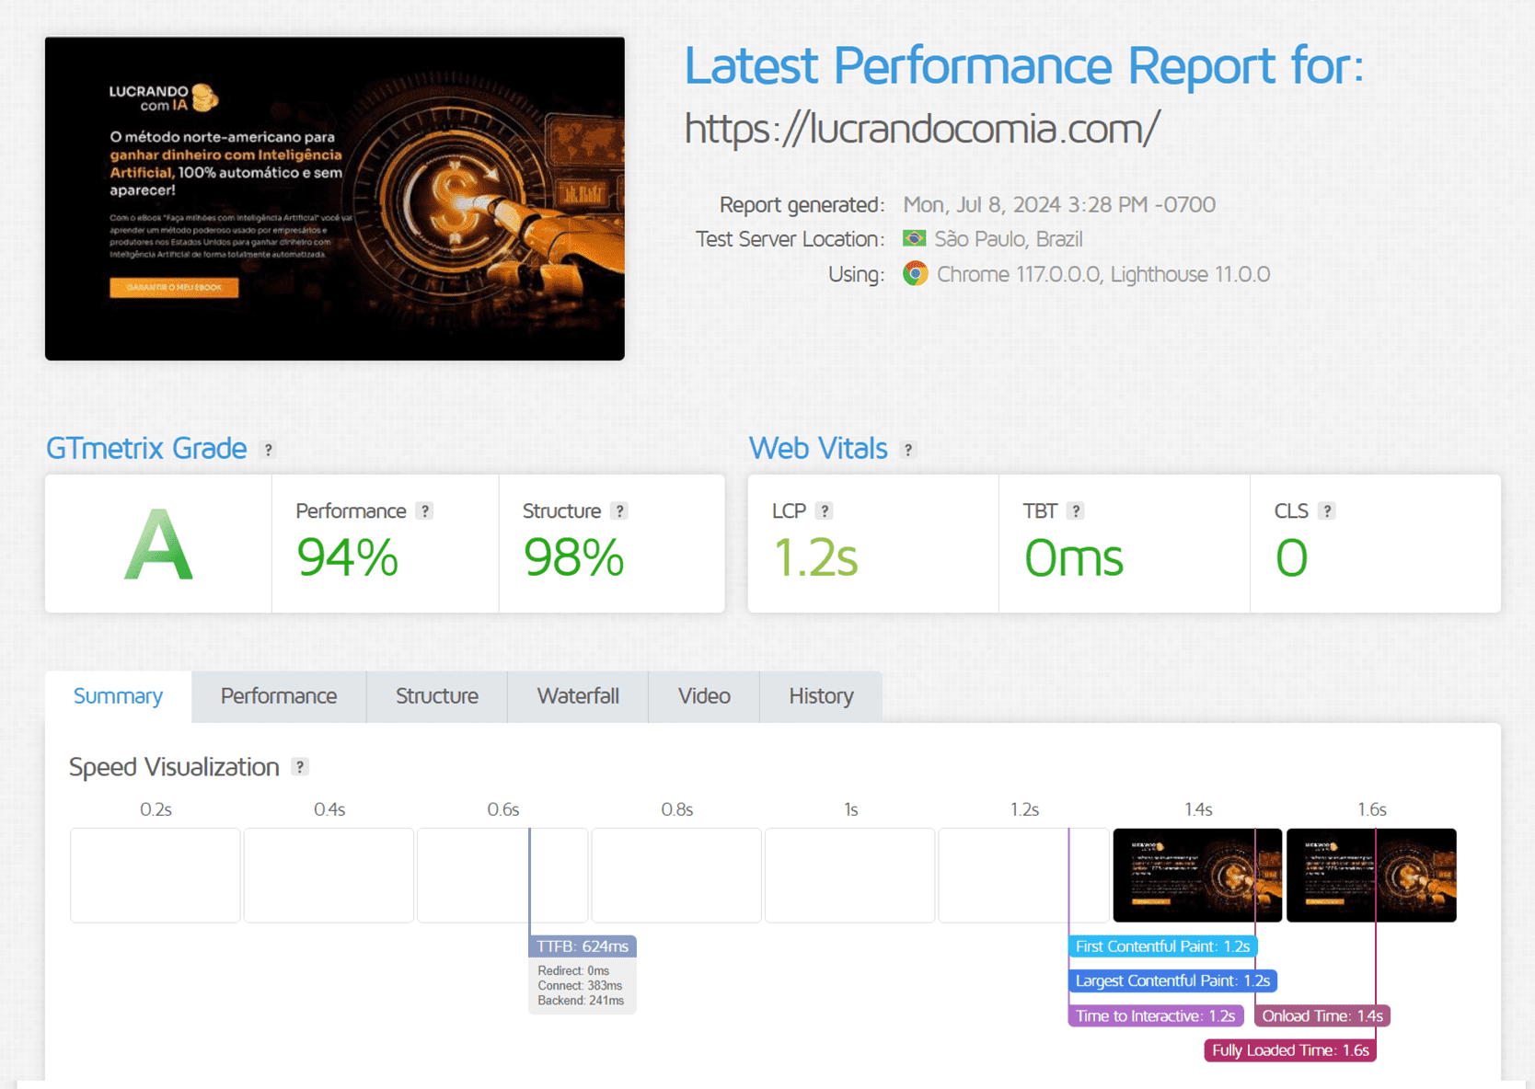The height and width of the screenshot is (1089, 1535).
Task: Click the TTFB: 624ms marker
Action: [x=583, y=946]
